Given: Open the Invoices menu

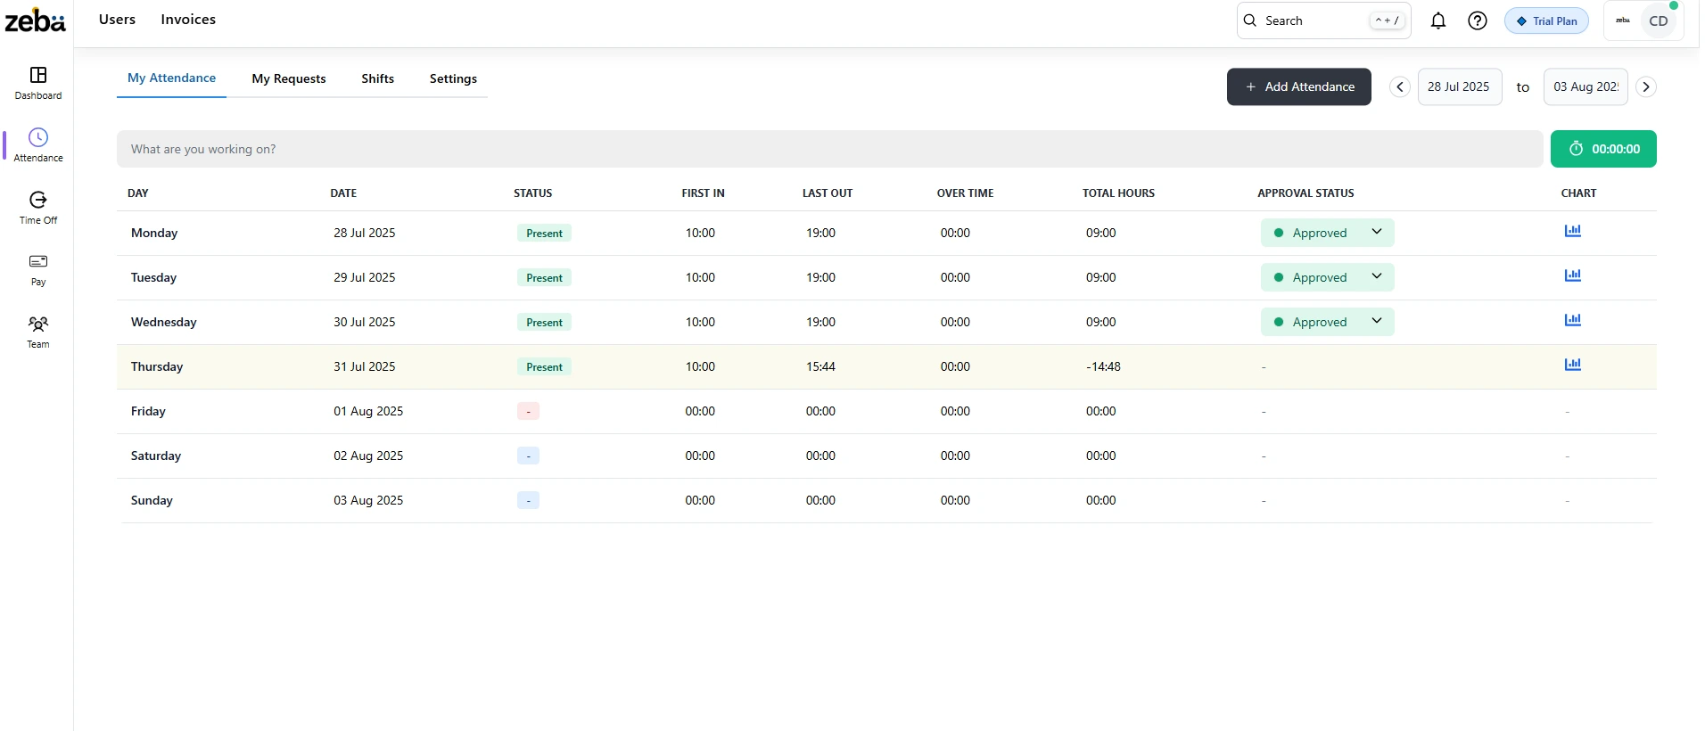Looking at the screenshot, I should 188,20.
